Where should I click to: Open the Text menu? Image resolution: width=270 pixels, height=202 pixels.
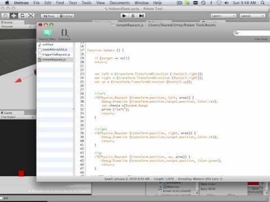coord(73,3)
